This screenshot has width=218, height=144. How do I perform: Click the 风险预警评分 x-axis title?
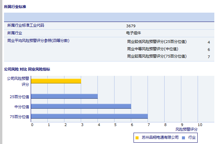pos(187,129)
